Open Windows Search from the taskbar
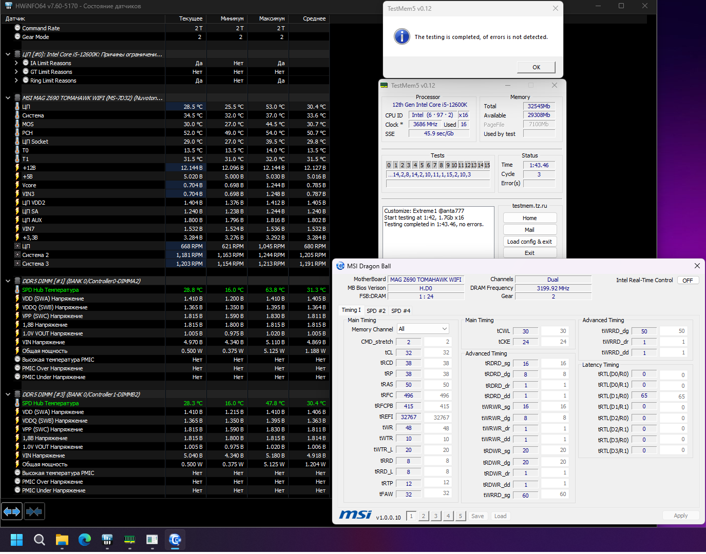Viewport: 706px width, 554px height. [x=40, y=540]
